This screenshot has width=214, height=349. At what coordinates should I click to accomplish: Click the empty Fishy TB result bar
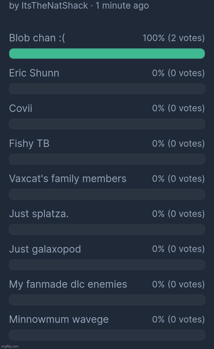pyautogui.click(x=107, y=159)
